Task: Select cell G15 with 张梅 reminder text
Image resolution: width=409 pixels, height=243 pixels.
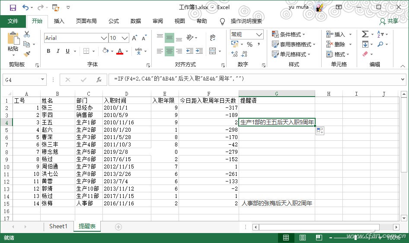Action: 277,203
